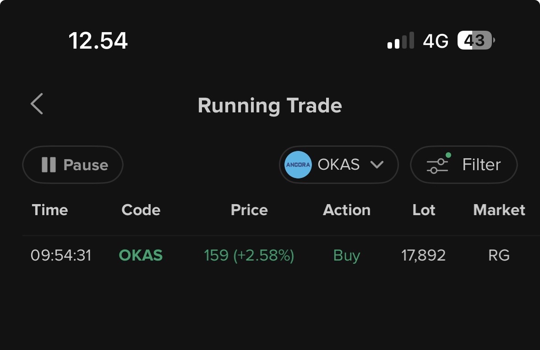This screenshot has width=540, height=350.
Task: Tap the Lot column header
Action: pyautogui.click(x=424, y=210)
